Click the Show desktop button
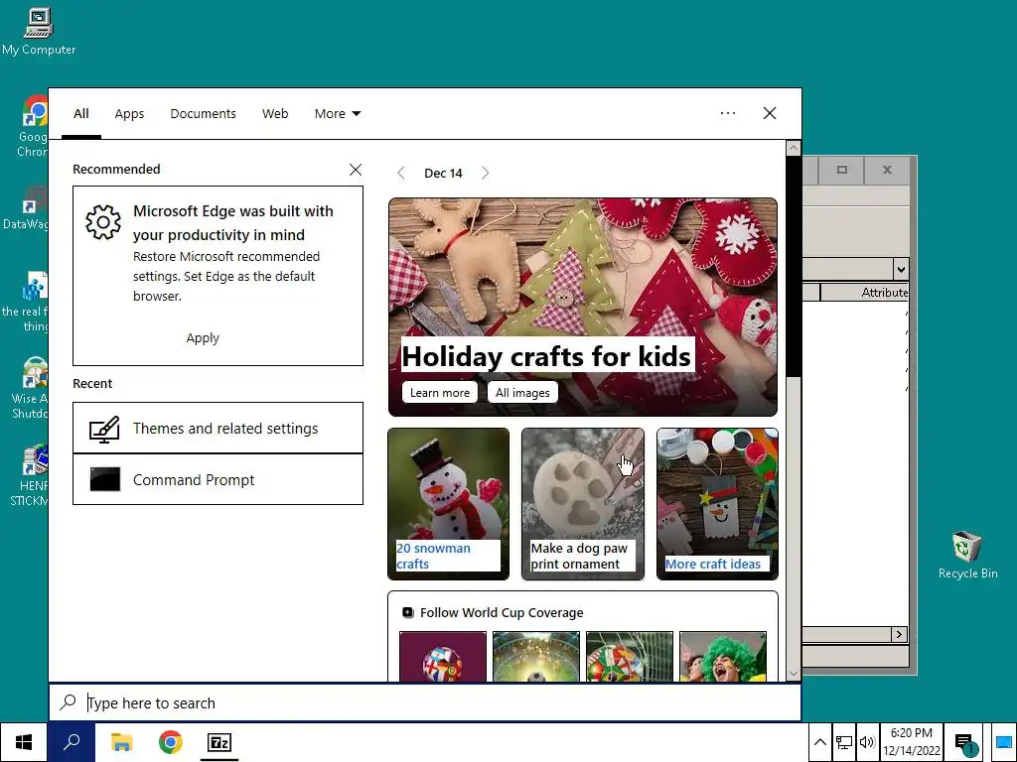Image resolution: width=1017 pixels, height=762 pixels. (x=1003, y=742)
